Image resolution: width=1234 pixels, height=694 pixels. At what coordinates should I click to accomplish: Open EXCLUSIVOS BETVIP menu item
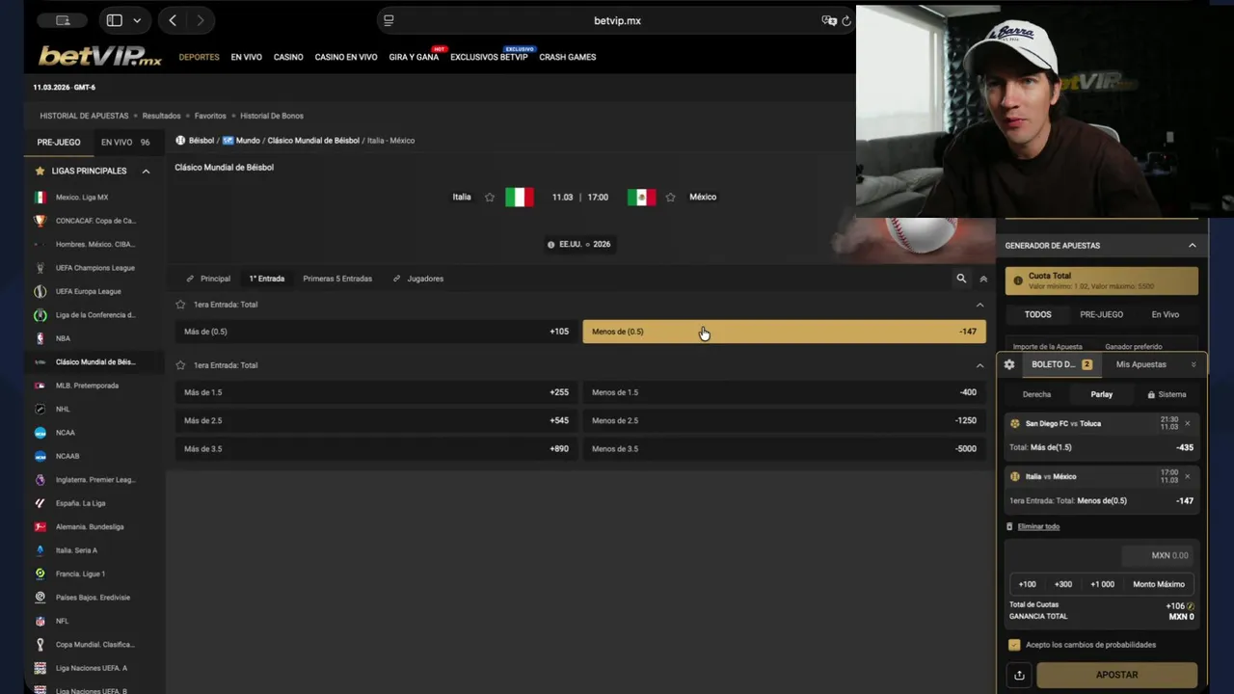click(x=489, y=57)
